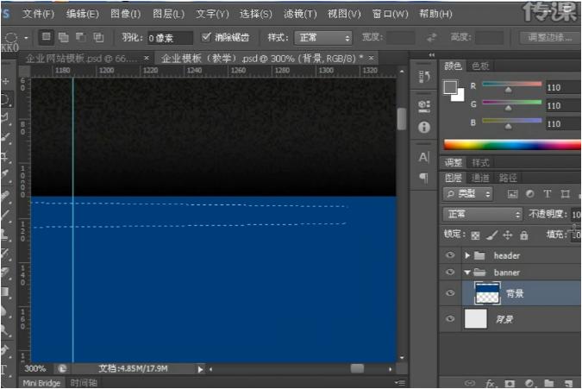Click the canvas vertical scrollbar thumb
The width and height of the screenshot is (582, 389).
(x=402, y=119)
